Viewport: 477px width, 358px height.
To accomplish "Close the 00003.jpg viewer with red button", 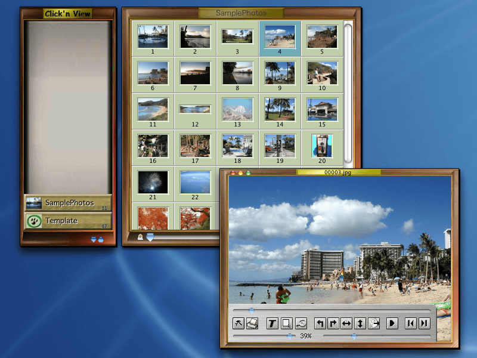I will point(233,173).
